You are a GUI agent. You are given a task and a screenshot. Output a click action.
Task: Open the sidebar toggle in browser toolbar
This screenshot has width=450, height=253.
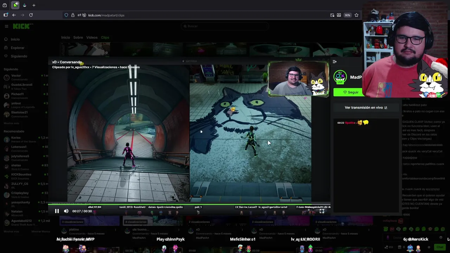coord(6,15)
